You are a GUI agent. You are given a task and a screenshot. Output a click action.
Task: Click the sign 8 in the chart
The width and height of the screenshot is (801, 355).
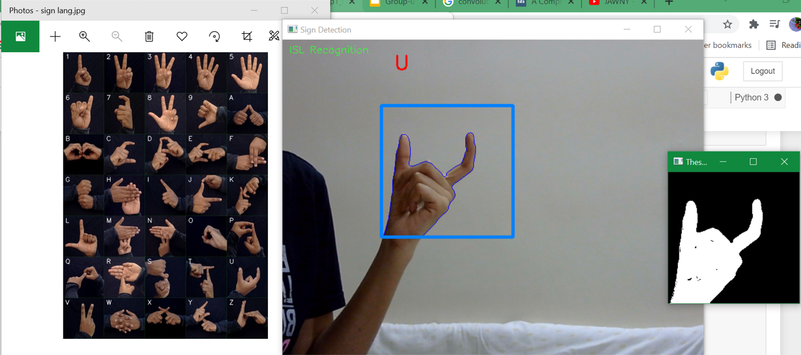[165, 113]
